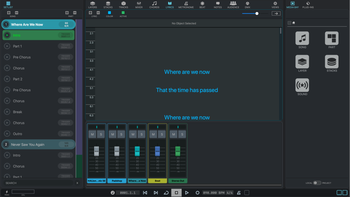Open the Layers tab

pos(92,5)
